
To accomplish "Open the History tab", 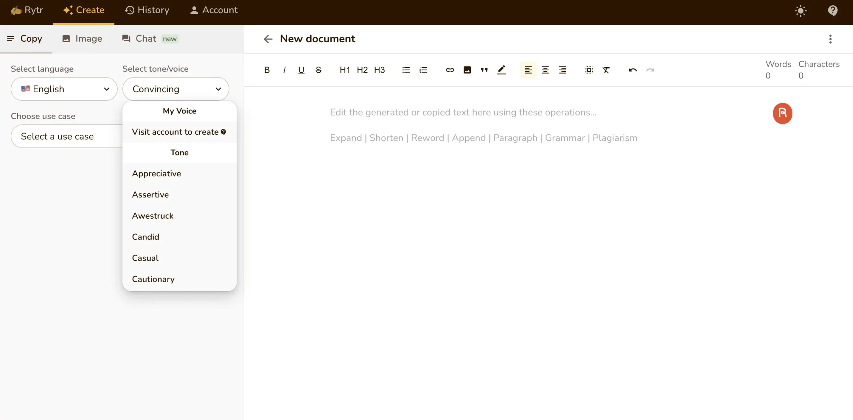I will click(x=147, y=10).
